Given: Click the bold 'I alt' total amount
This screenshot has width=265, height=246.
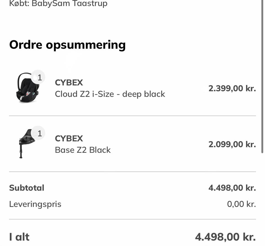Looking at the screenshot, I should (x=225, y=237).
